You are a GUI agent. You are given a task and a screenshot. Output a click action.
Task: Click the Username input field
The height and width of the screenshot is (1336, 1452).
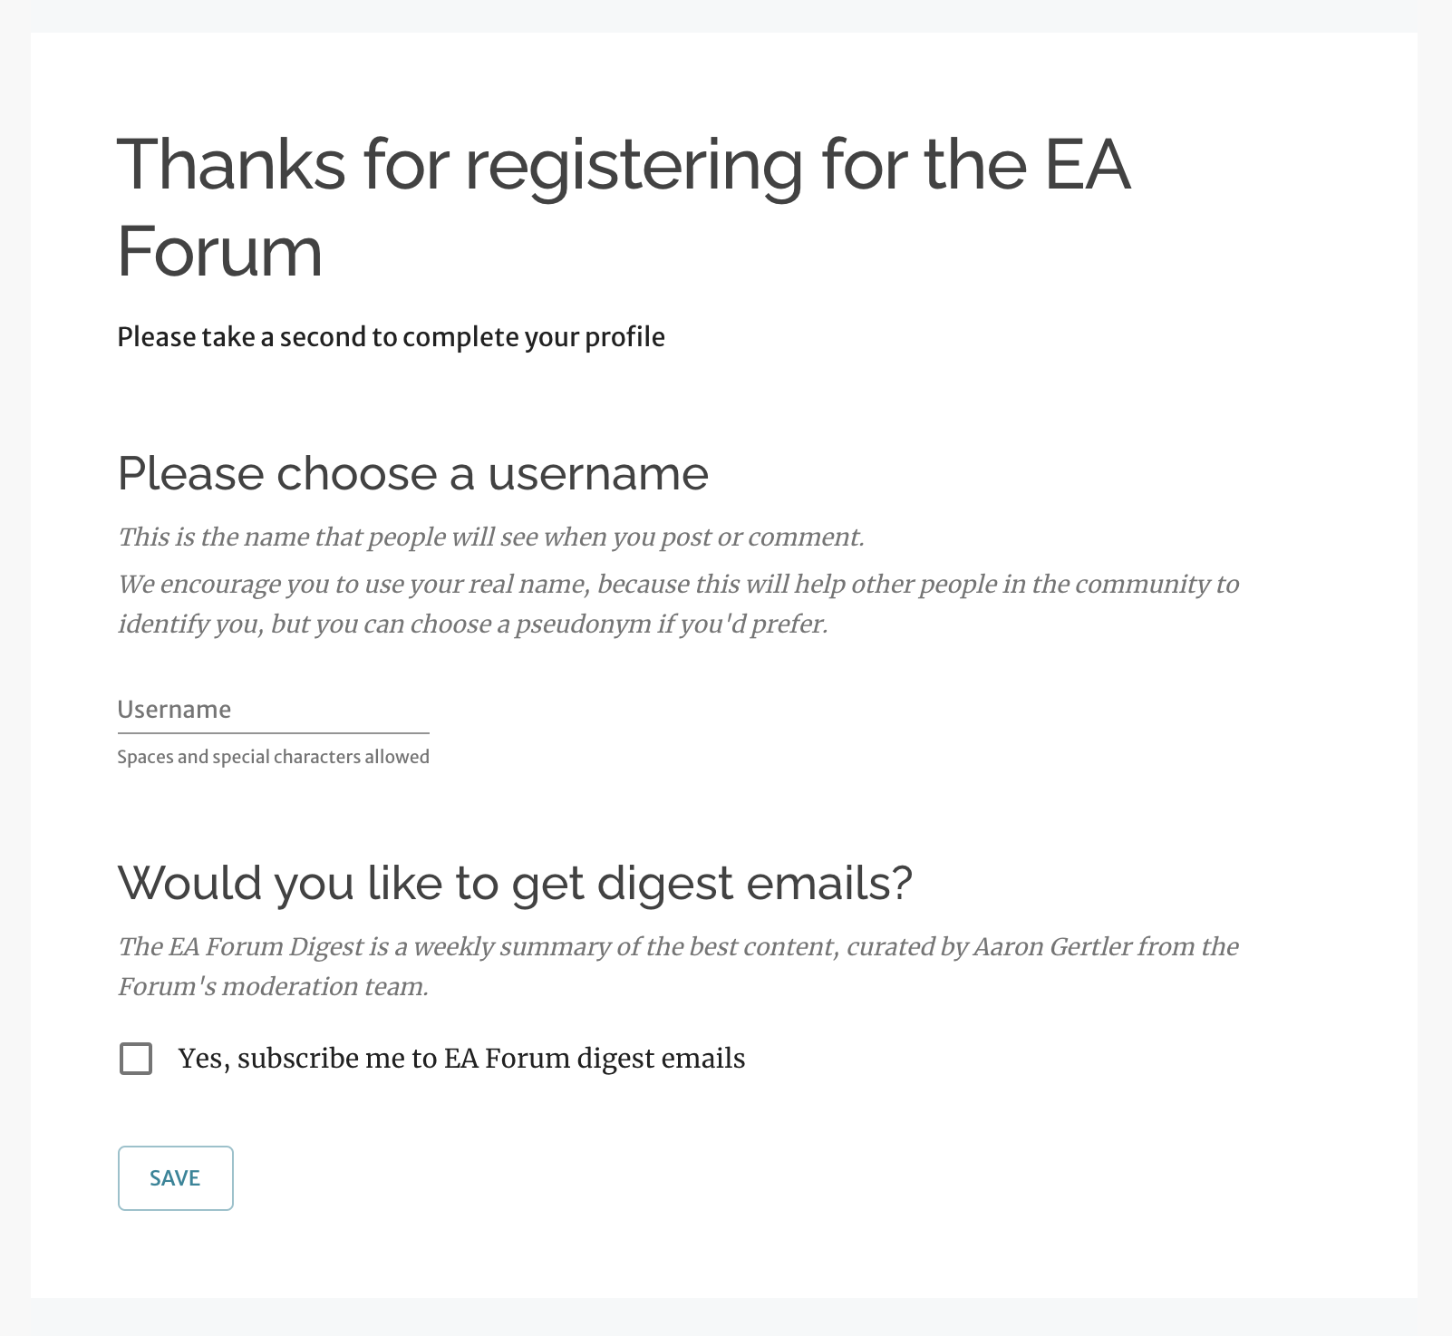tap(272, 710)
